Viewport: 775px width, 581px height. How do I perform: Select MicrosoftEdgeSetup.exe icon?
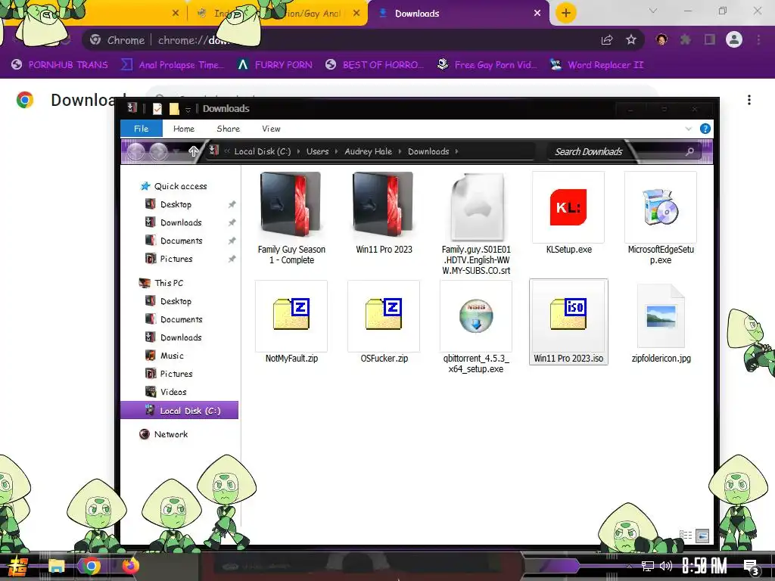pyautogui.click(x=660, y=219)
